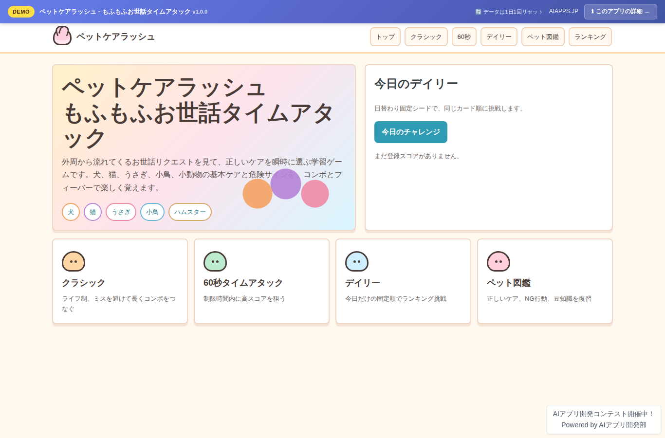Open the デイリー card title

pyautogui.click(x=363, y=283)
